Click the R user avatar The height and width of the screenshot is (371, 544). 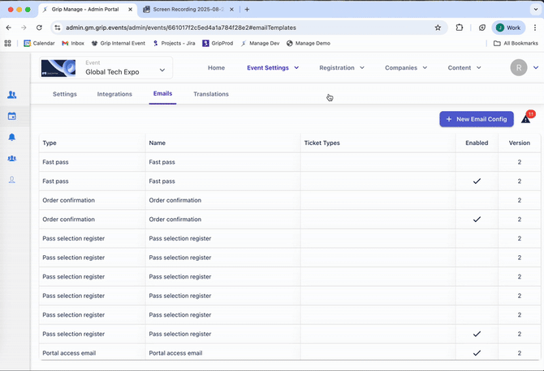[519, 68]
